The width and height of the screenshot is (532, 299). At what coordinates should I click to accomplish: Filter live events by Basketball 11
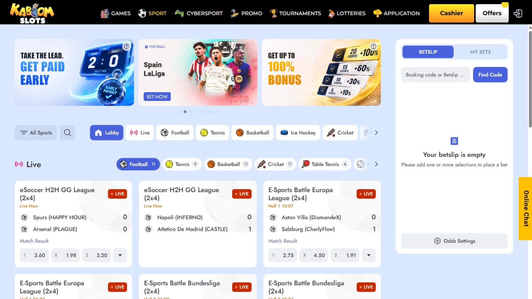(228, 164)
